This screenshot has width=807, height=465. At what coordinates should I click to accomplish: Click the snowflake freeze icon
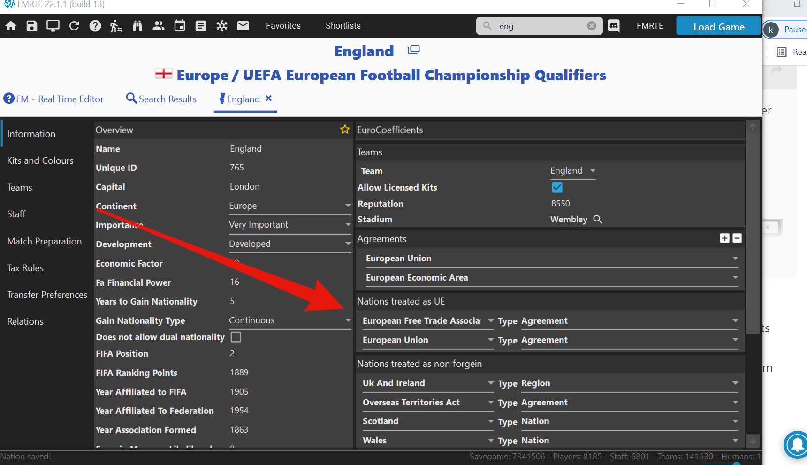click(222, 26)
